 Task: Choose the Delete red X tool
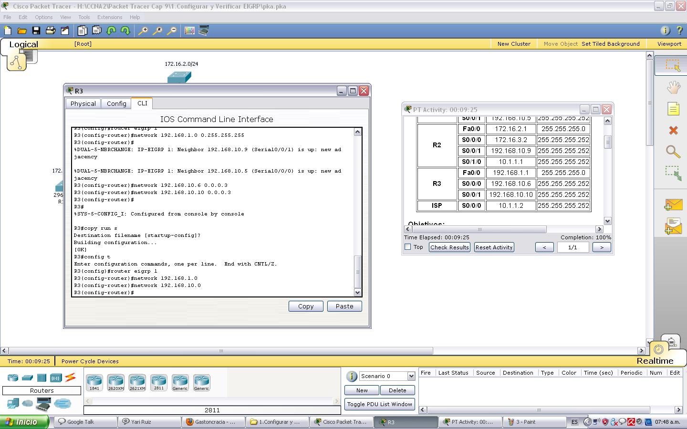pos(673,130)
